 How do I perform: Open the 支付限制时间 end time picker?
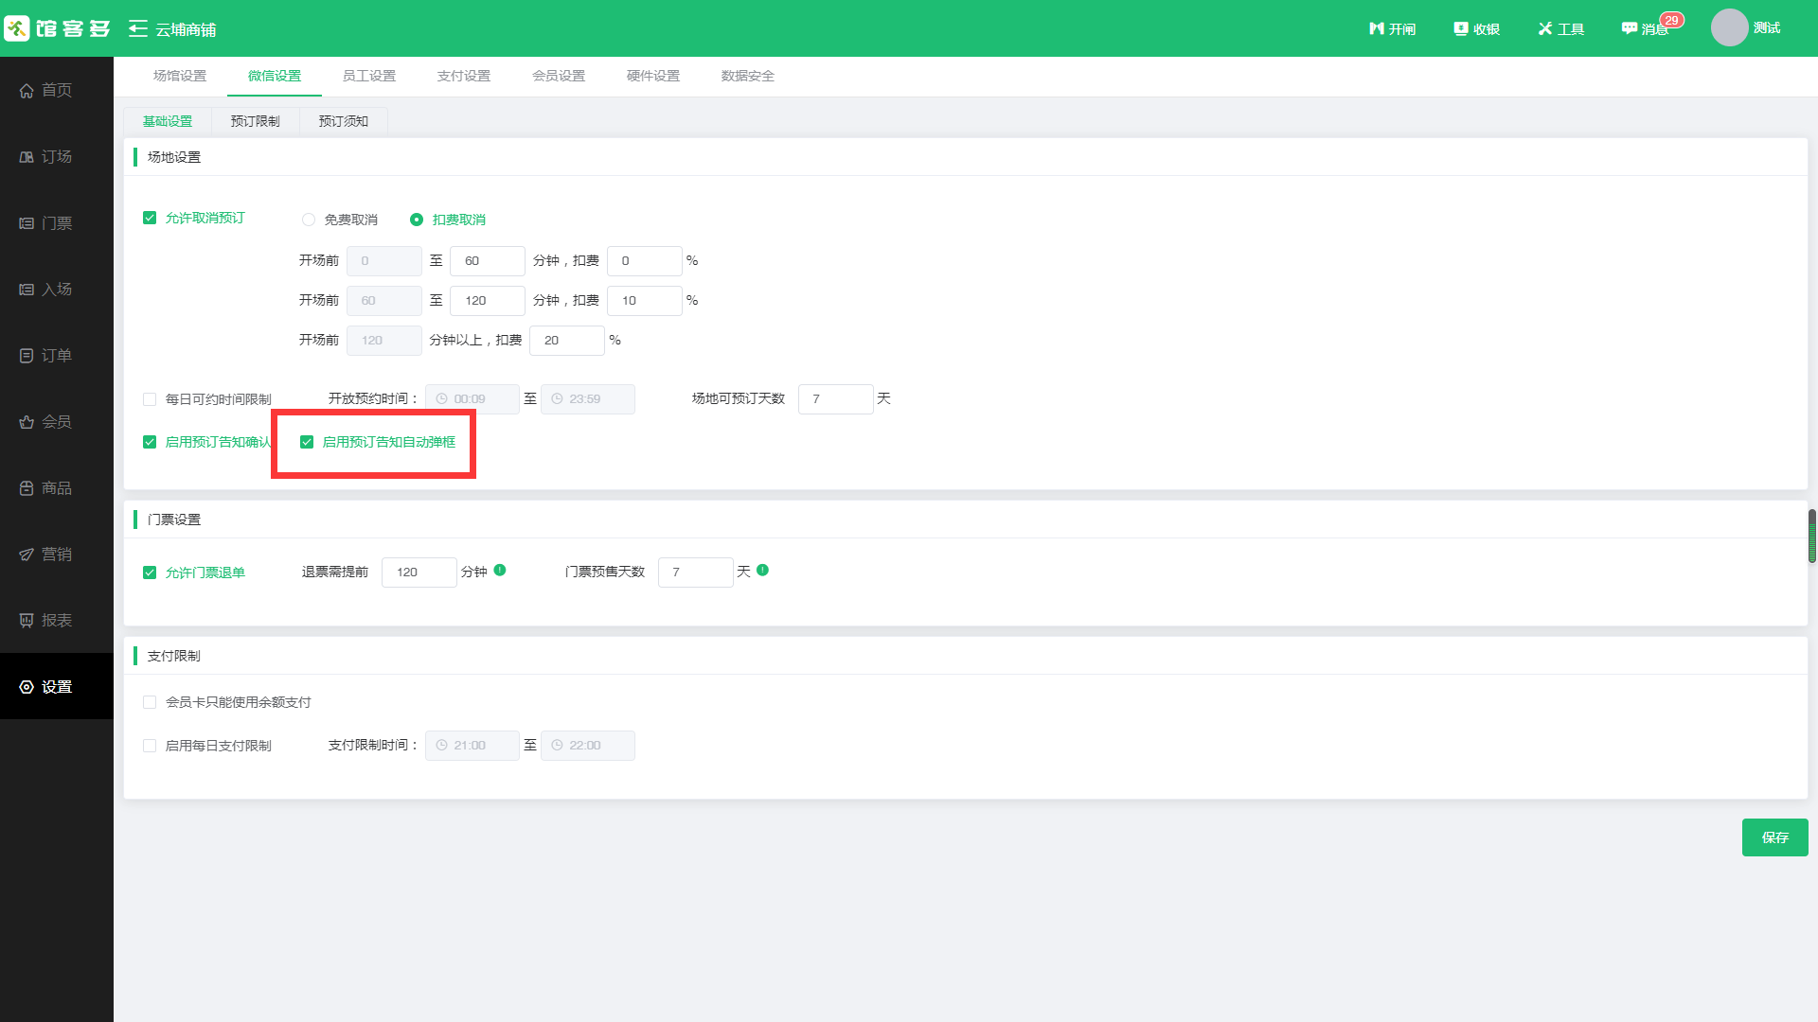click(587, 746)
